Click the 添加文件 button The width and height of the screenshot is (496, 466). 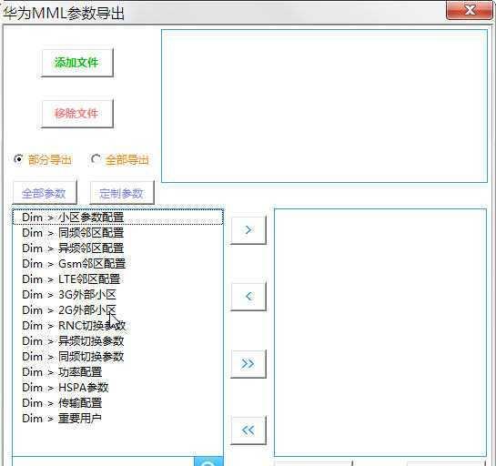(x=77, y=63)
